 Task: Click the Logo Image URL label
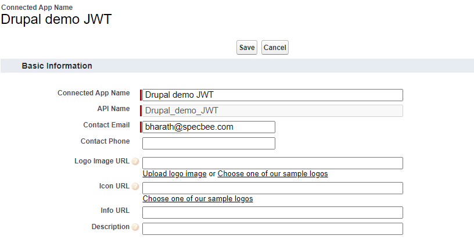pos(102,161)
